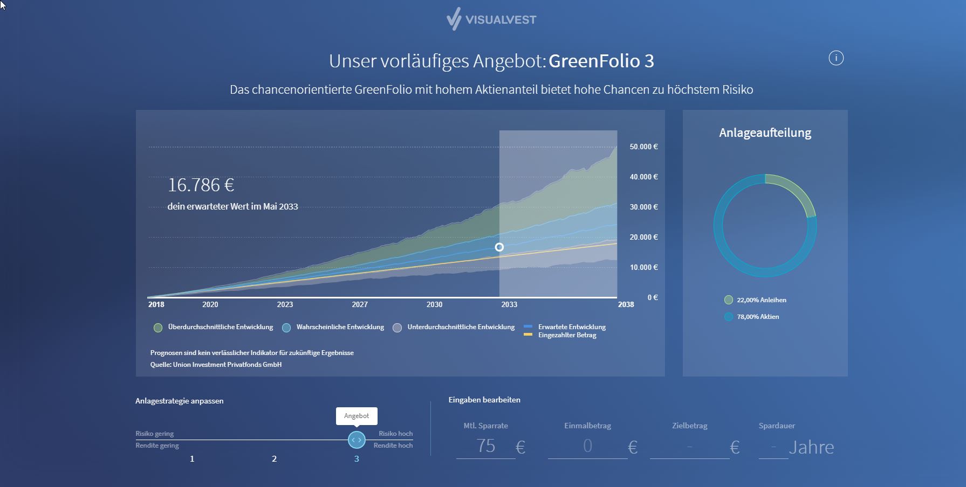Click the 2020 axis year label
Image resolution: width=966 pixels, height=487 pixels.
pyautogui.click(x=210, y=304)
